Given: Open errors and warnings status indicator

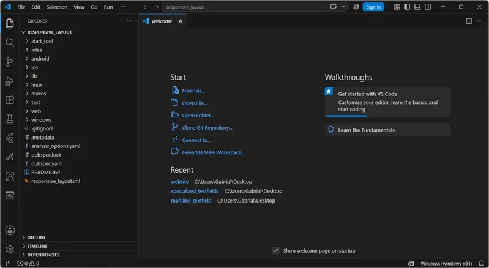Looking at the screenshot, I should click(x=28, y=263).
